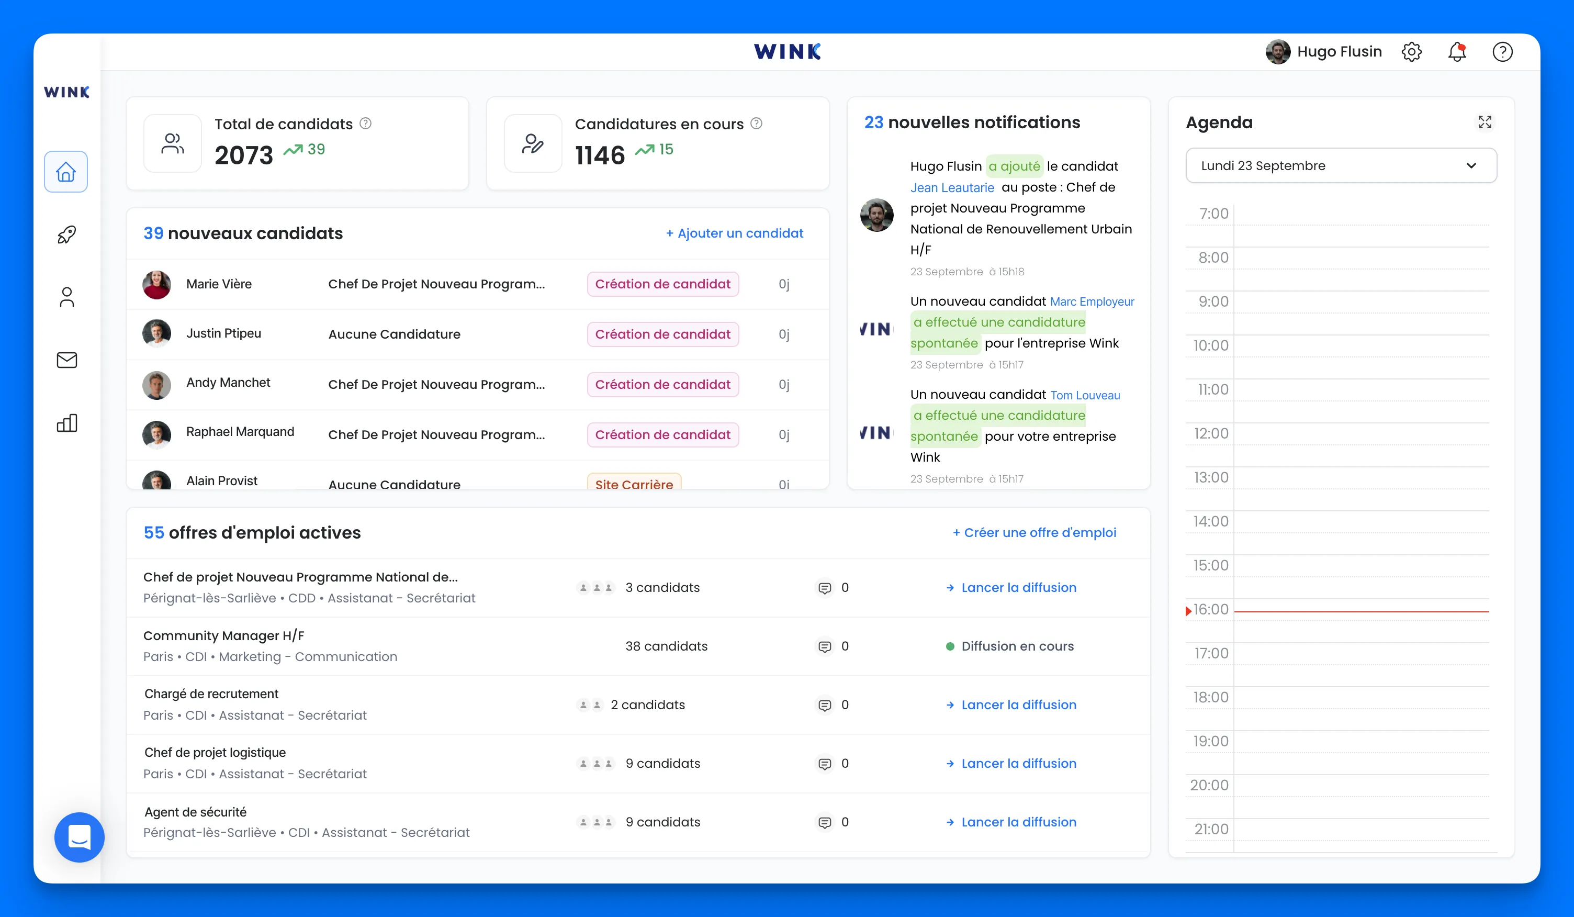Click Créer une offre d'emploi link
The image size is (1574, 917).
pos(1035,533)
